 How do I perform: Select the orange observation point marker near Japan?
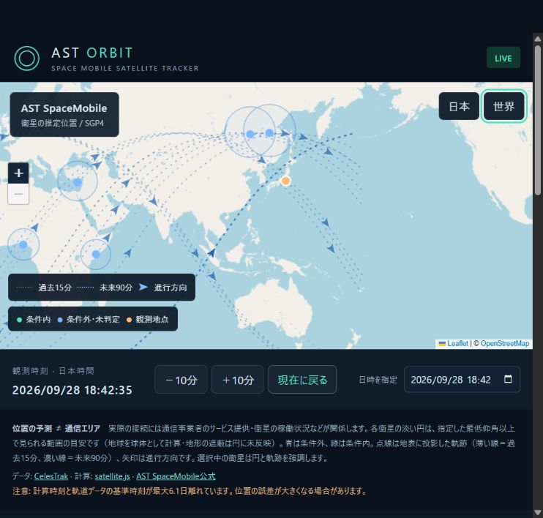point(285,181)
